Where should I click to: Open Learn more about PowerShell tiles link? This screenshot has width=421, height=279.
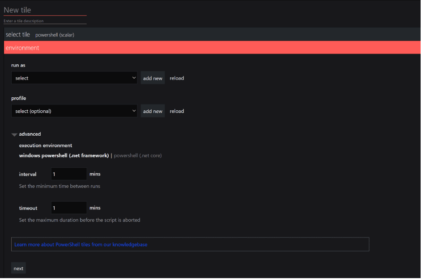pyautogui.click(x=81, y=245)
